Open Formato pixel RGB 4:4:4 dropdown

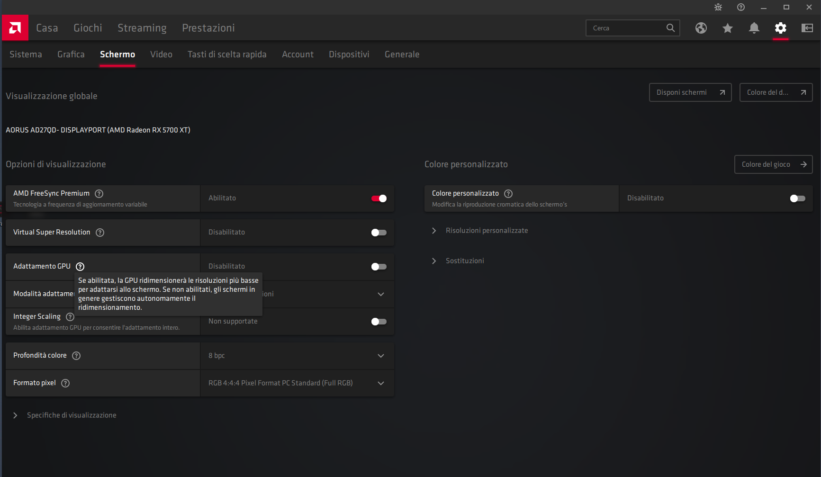point(297,383)
